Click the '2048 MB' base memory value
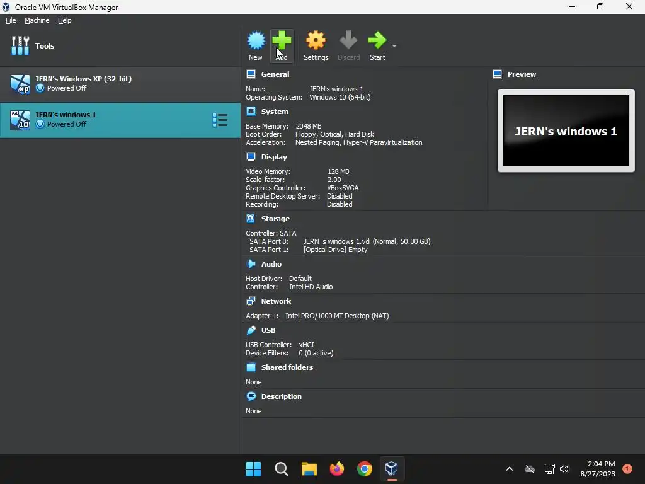The image size is (645, 484). pyautogui.click(x=309, y=126)
